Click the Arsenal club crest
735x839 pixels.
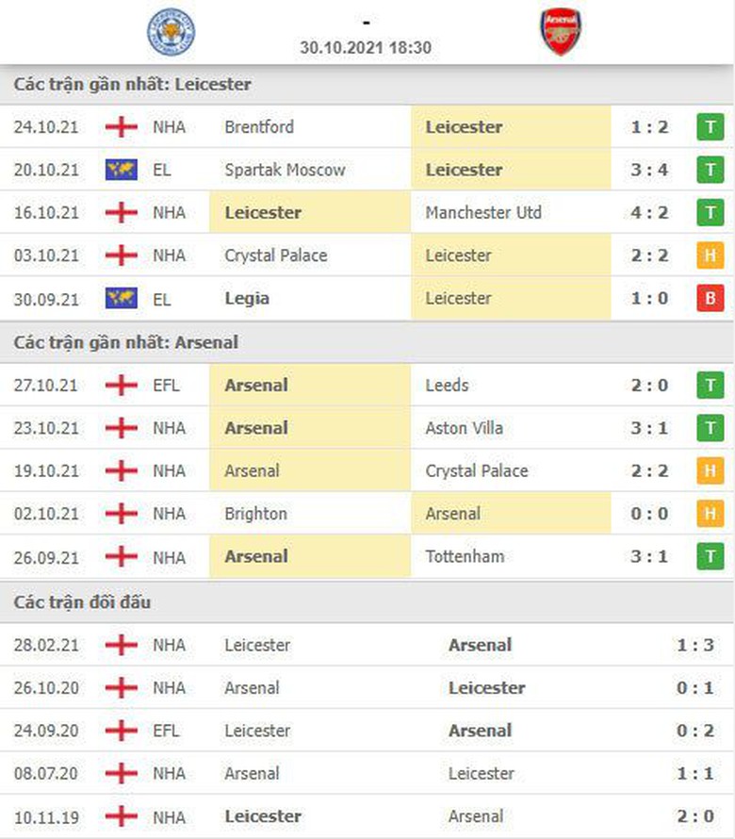[x=562, y=32]
